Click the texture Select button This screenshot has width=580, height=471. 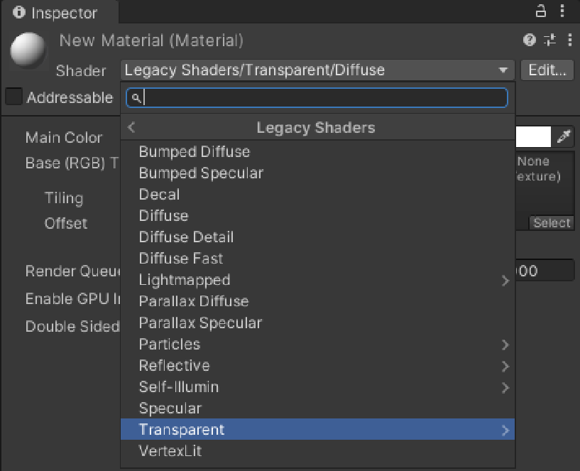click(x=552, y=223)
